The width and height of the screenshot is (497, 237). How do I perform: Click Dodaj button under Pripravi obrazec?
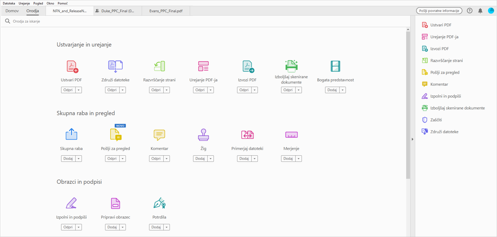[112, 227]
